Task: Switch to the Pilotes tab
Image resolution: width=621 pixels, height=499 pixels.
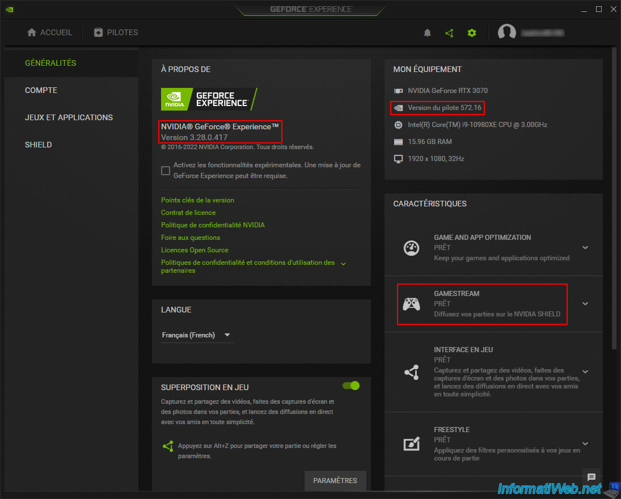Action: click(x=116, y=32)
